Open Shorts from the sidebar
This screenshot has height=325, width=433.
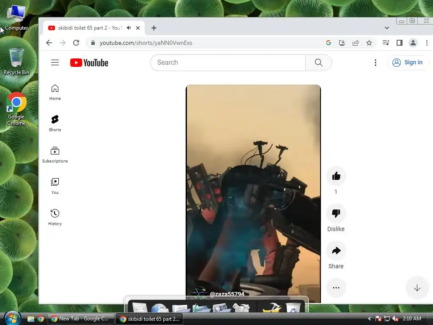(55, 124)
